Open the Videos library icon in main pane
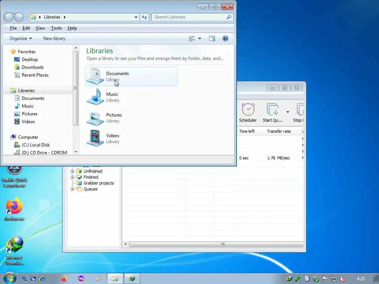This screenshot has height=284, width=379. tap(95, 138)
